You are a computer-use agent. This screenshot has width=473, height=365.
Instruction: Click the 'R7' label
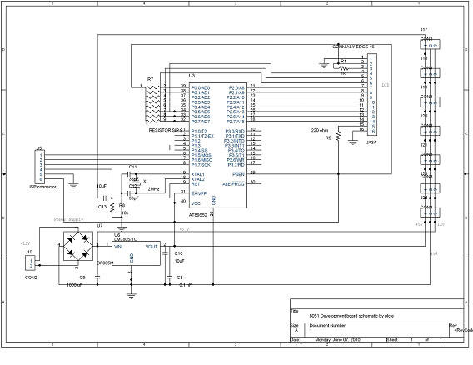(x=150, y=79)
